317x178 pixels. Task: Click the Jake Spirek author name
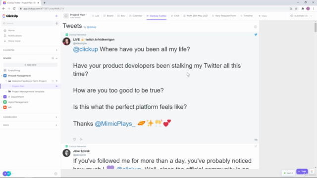tap(81, 151)
